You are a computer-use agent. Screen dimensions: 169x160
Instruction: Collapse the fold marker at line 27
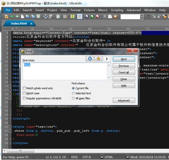tap(10, 131)
